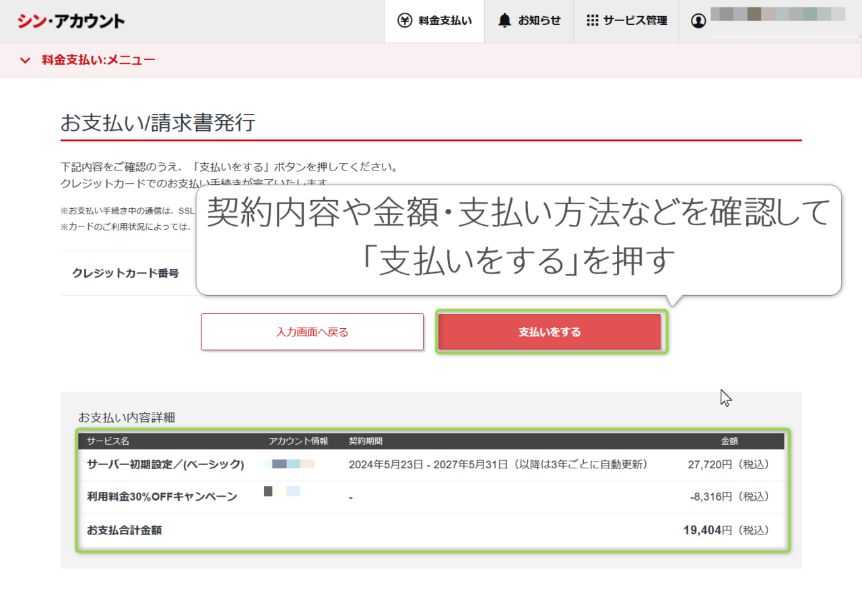Open the サービス管理 tab

626,21
